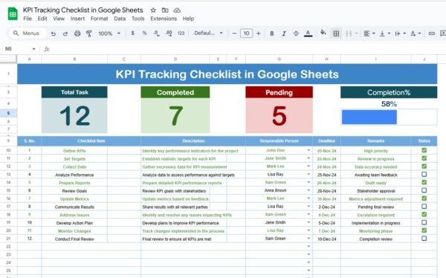Uncheck status for Update Metrics
Image resolution: width=446 pixels, height=278 pixels.
point(424,198)
